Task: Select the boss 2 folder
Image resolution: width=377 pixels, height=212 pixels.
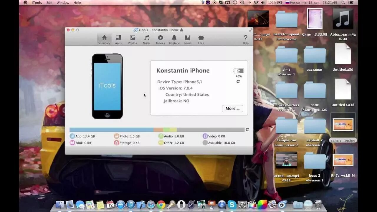Action: coord(315,161)
